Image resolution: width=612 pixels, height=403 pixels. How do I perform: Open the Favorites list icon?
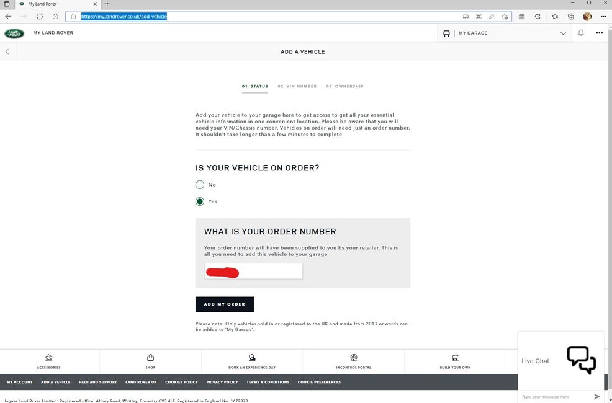[555, 16]
